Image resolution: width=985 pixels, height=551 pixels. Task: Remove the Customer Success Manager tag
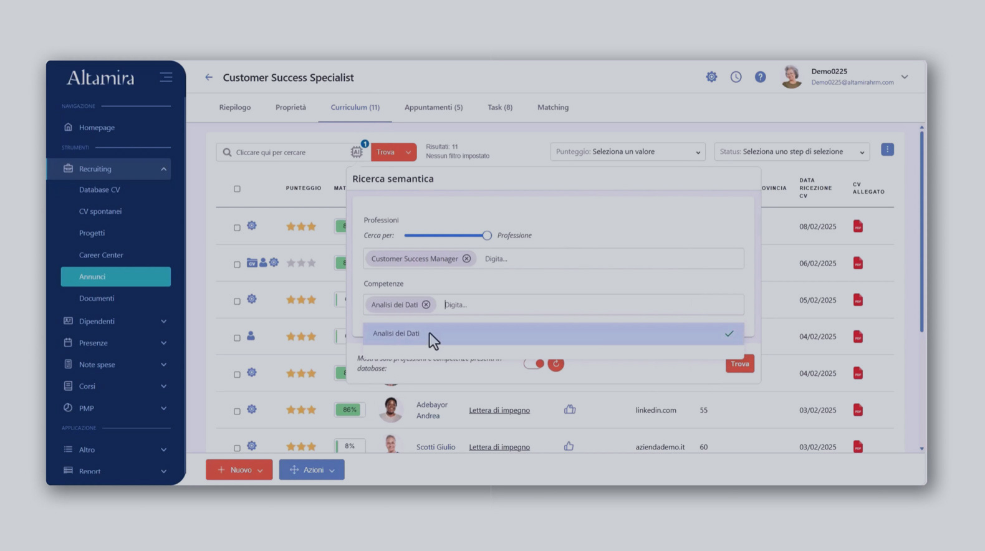[466, 259]
